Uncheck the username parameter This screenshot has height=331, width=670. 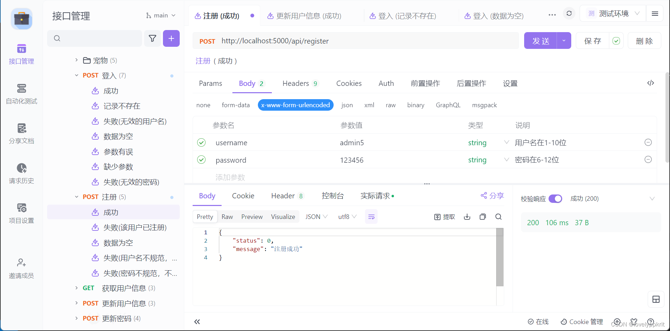click(x=201, y=142)
